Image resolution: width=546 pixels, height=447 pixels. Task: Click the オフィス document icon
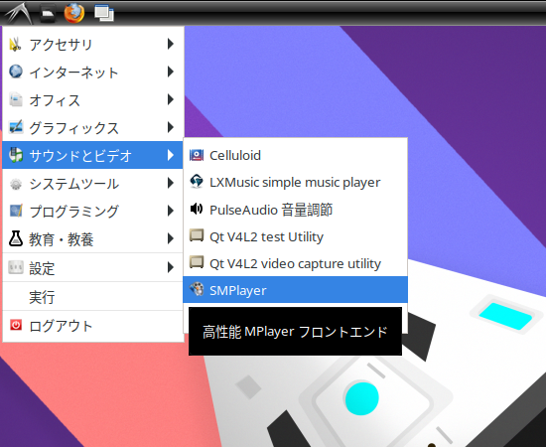pos(16,99)
